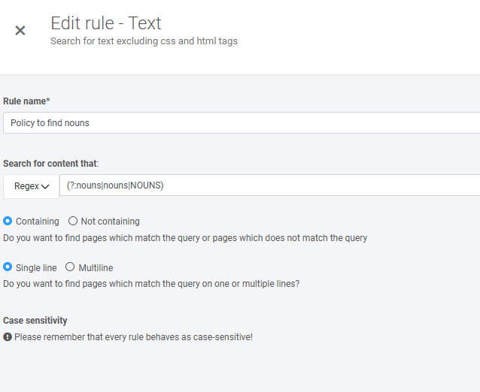
Task: Click the chevron arrow beside Regex
Action: pos(46,186)
